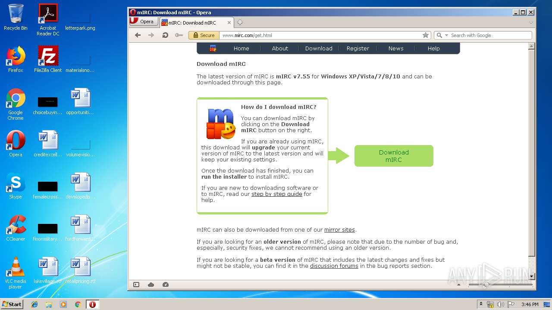Screen dimensions: 552x310
Task: Open developedp... Word document
Action: coord(80,186)
